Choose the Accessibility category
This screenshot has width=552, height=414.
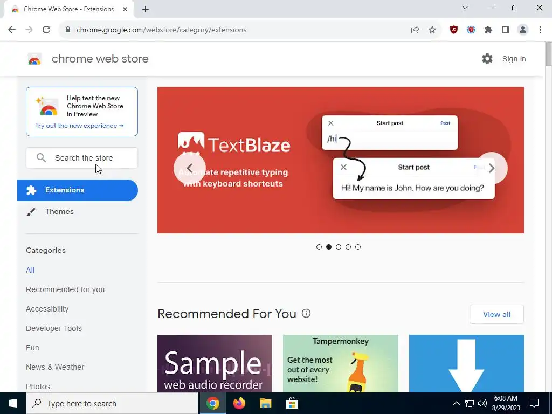click(x=47, y=309)
